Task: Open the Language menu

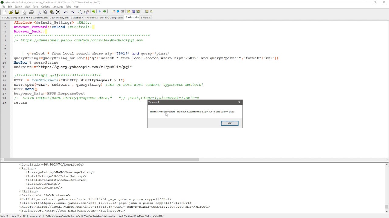Action: [x=57, y=7]
